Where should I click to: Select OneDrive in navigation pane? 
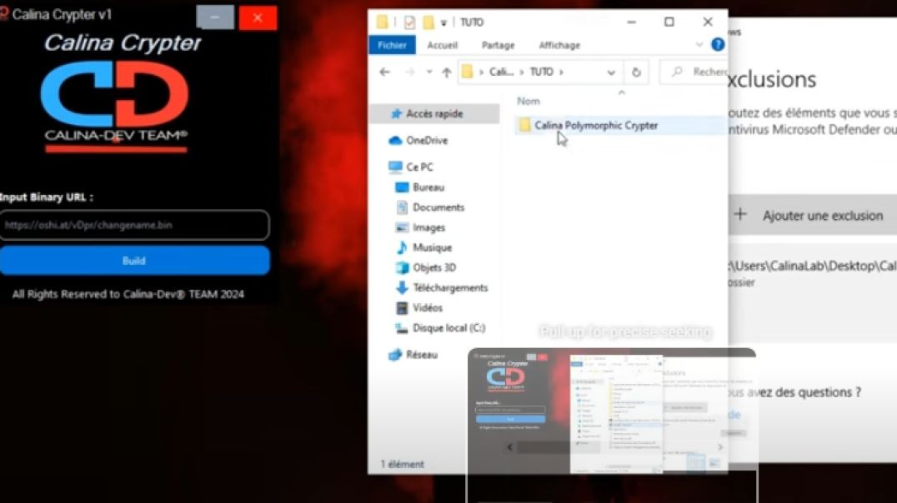point(427,140)
